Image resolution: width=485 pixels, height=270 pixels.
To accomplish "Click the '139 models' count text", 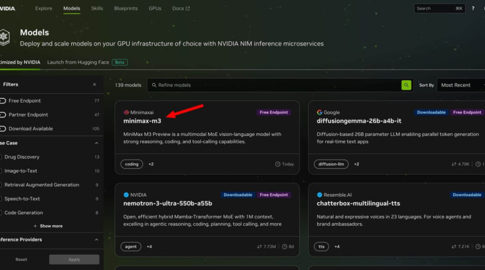I will [128, 85].
